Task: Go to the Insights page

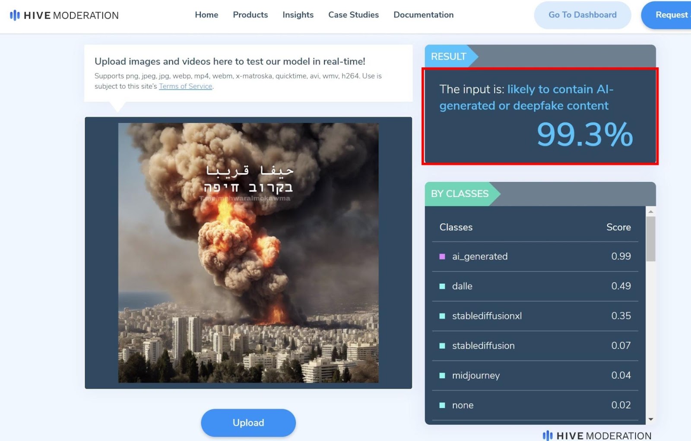Action: coord(298,15)
